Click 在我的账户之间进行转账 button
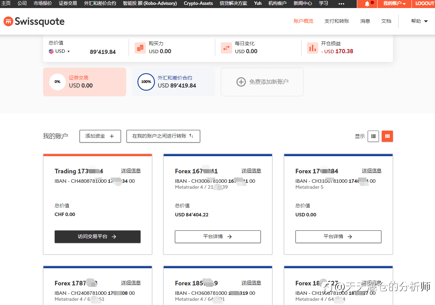This screenshot has width=435, height=305. pos(163,136)
